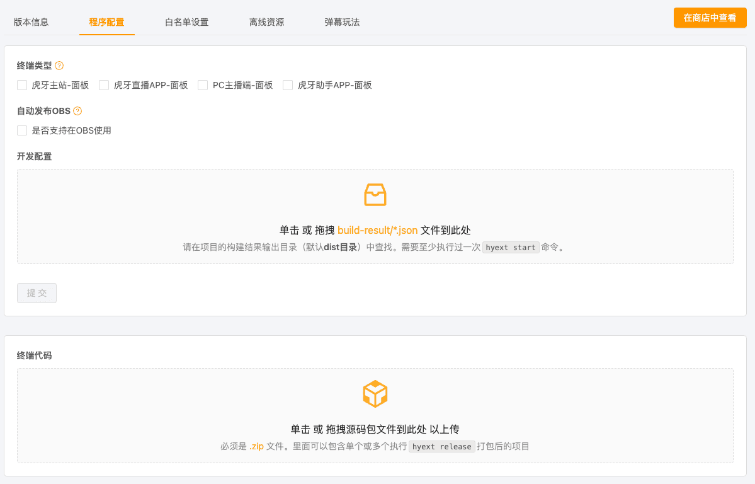Click the box package icon in 终端代码

click(x=375, y=394)
